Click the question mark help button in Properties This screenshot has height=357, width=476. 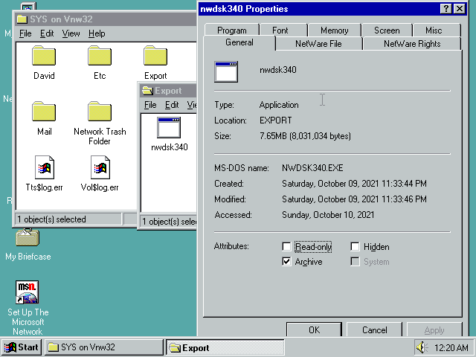click(446, 9)
